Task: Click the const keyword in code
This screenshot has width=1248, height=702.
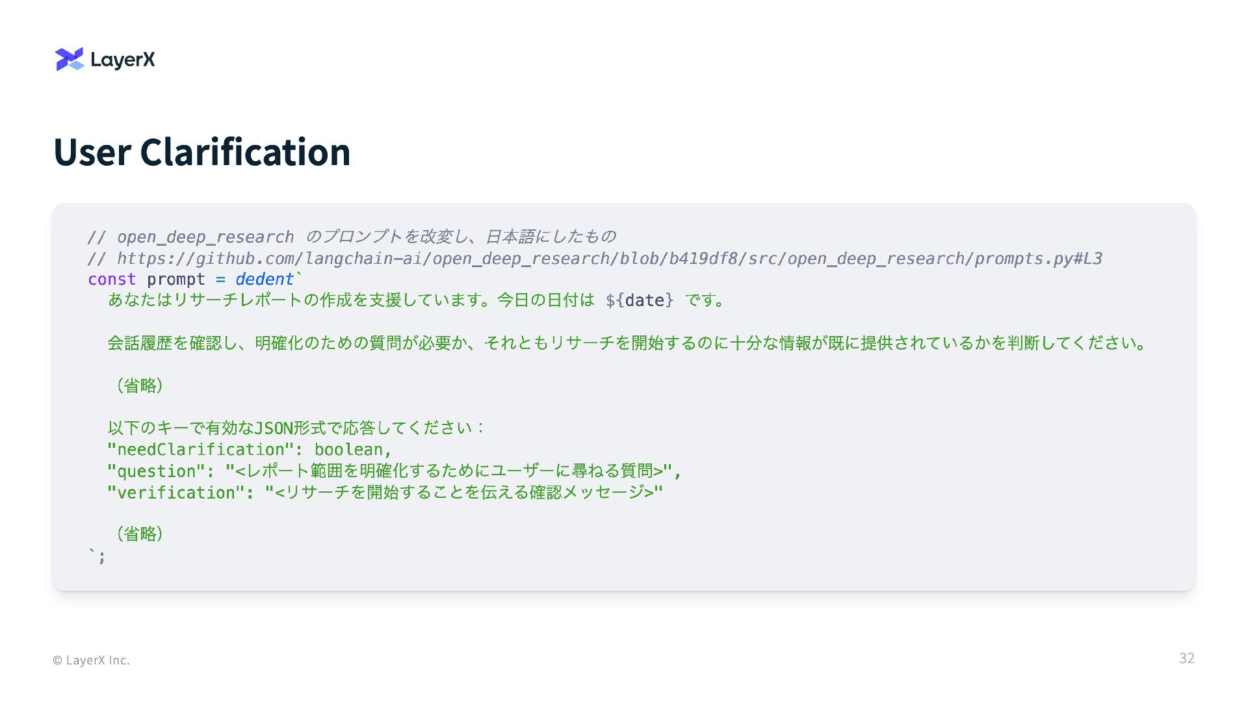Action: coord(112,279)
